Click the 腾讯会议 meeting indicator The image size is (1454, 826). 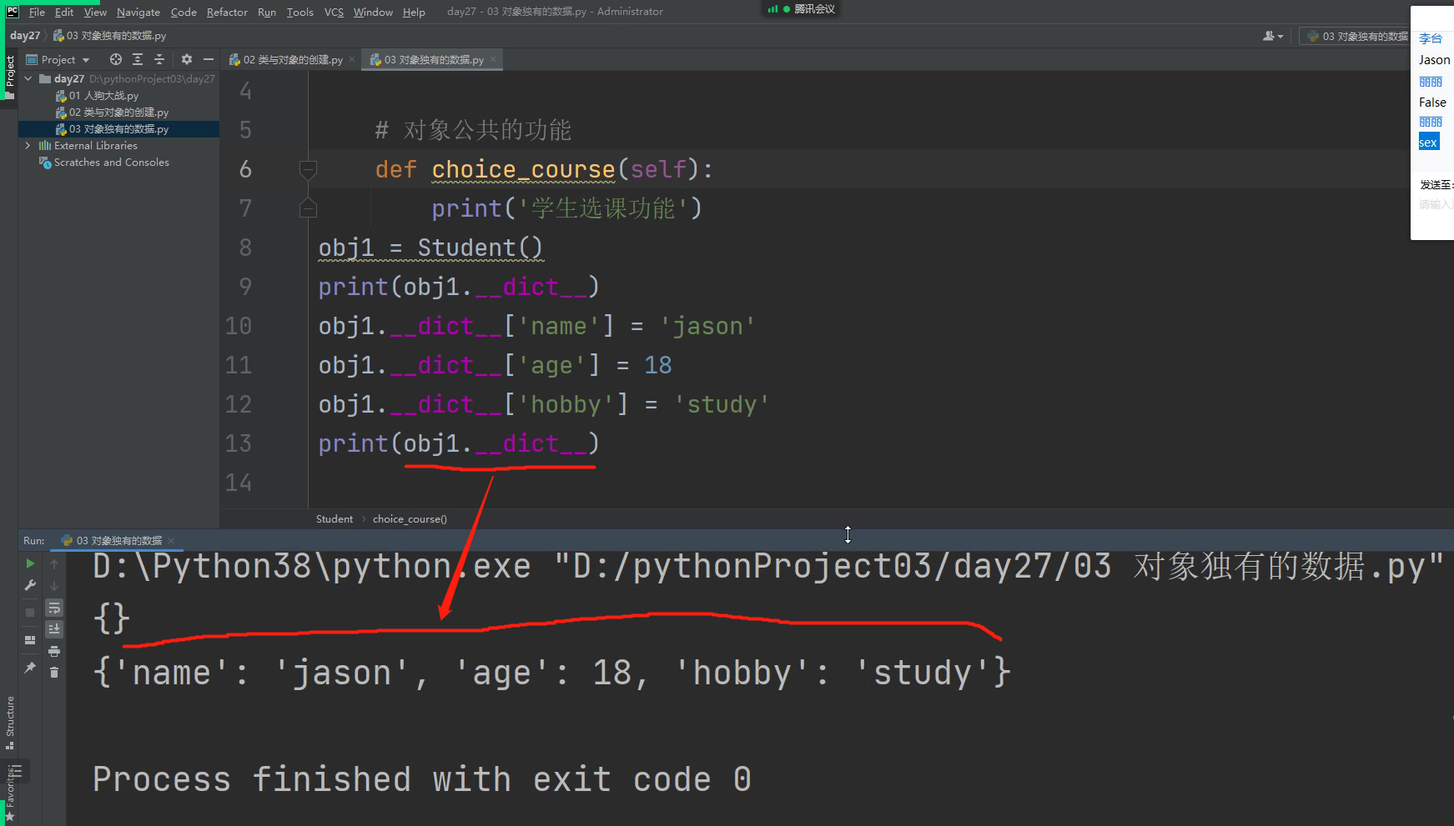point(801,9)
